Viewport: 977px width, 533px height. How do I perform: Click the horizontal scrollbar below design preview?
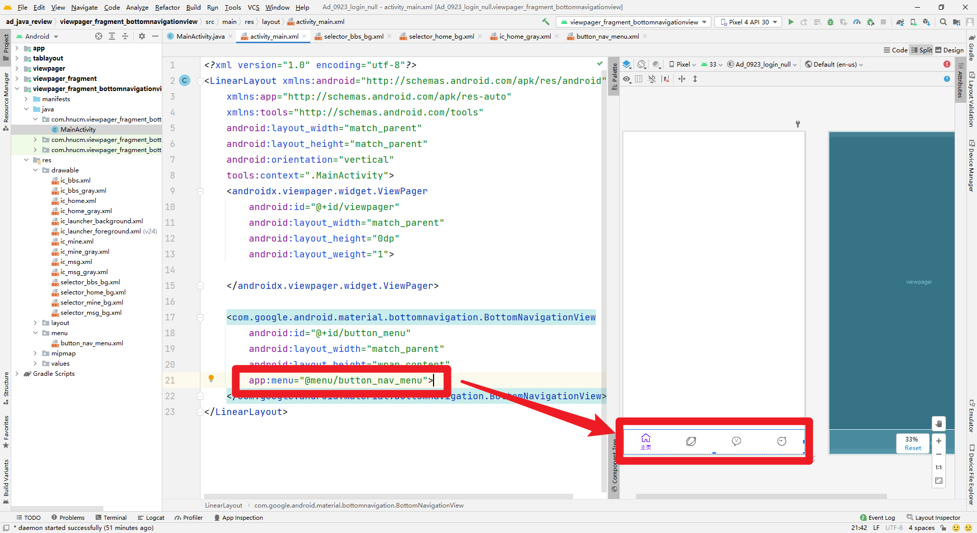pyautogui.click(x=761, y=496)
